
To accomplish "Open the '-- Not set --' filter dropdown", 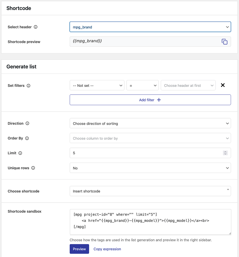I will pos(97,85).
